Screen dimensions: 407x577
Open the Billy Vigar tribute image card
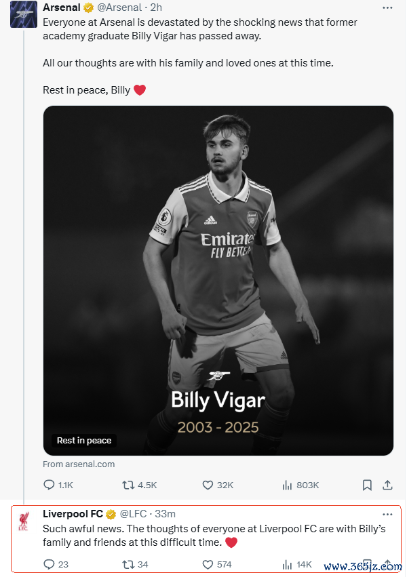click(218, 280)
